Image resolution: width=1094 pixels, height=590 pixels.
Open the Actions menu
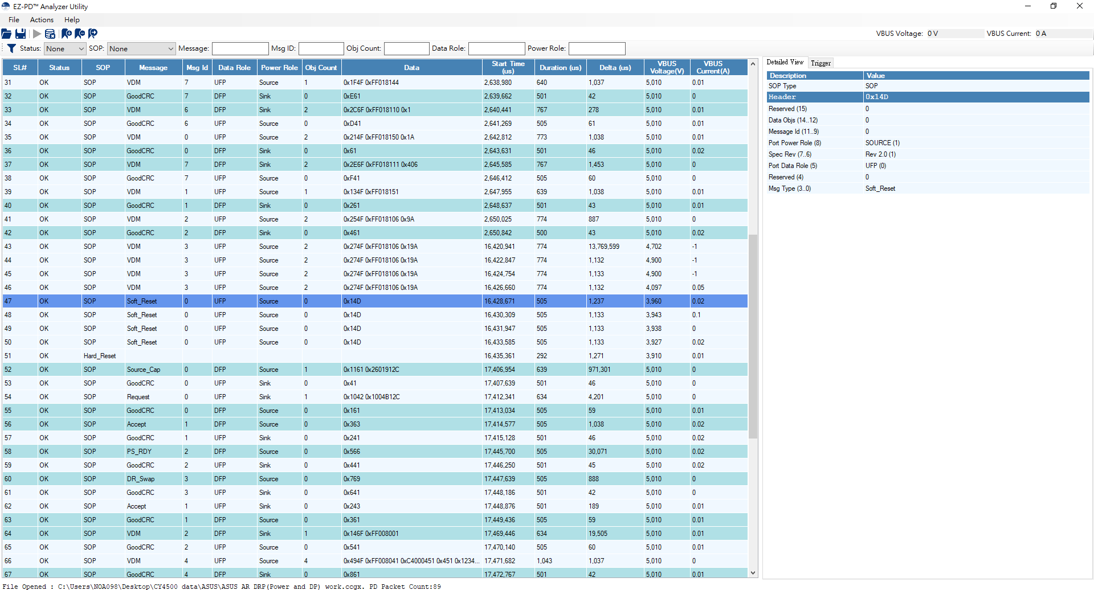coord(42,20)
